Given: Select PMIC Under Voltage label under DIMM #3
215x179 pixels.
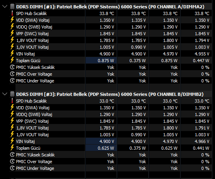Looking at the screenshot, I should 35,168.
